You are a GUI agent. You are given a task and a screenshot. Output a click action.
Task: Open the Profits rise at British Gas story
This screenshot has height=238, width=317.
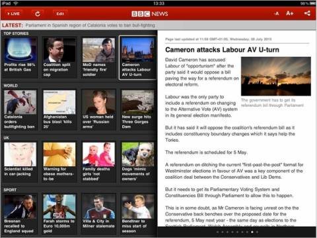(x=20, y=57)
